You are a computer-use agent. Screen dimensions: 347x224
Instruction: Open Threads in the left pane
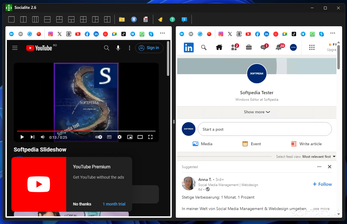69,34
